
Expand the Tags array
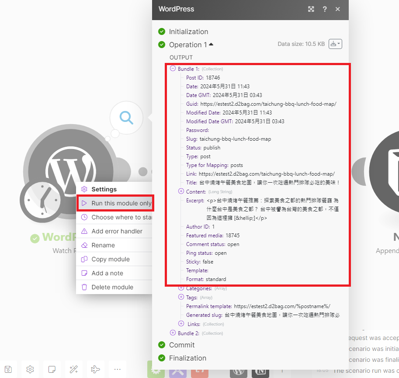(181, 297)
